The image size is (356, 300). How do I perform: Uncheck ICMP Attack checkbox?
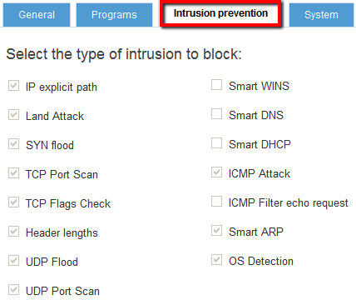[216, 172]
